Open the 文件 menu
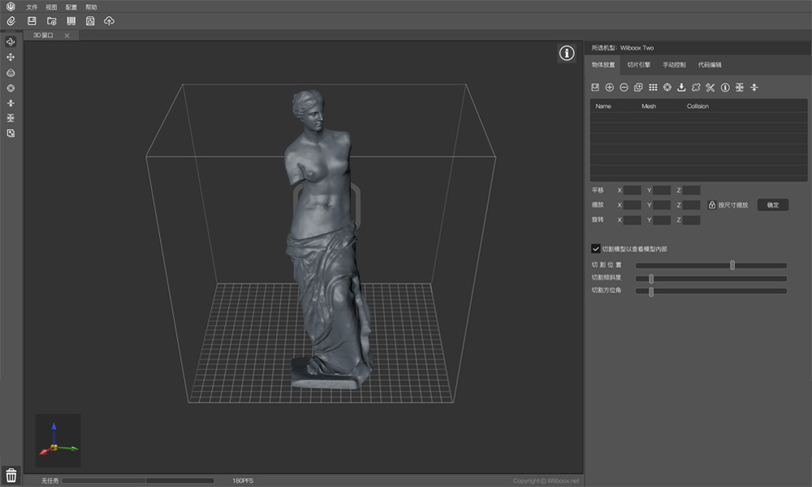This screenshot has width=812, height=487. (32, 7)
